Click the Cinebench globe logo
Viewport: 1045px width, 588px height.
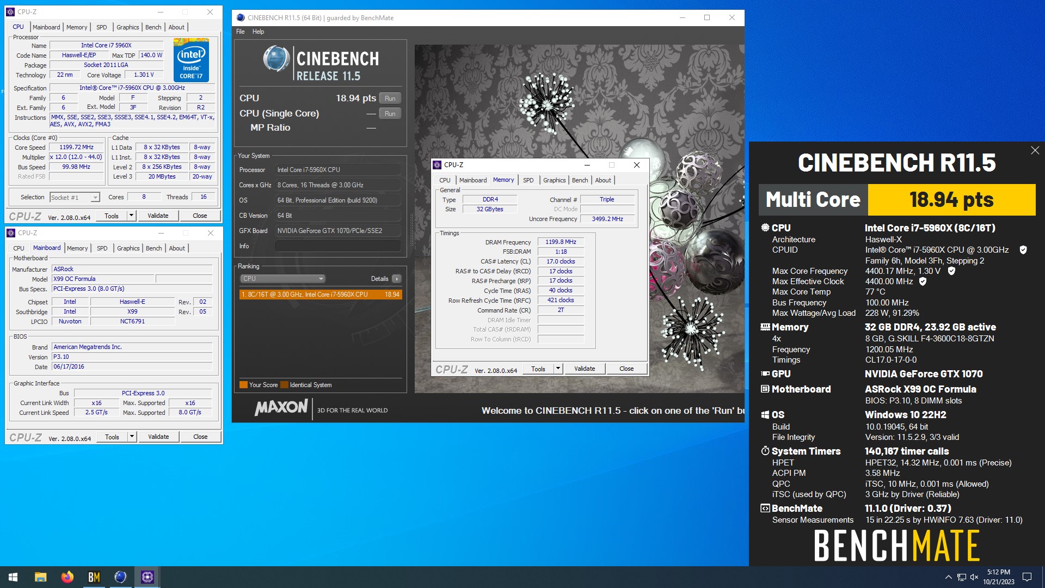click(276, 59)
